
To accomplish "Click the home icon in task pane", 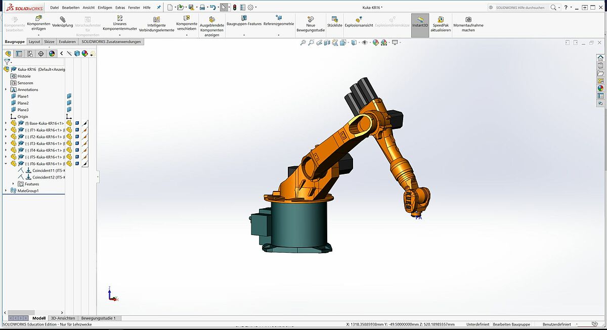I will pyautogui.click(x=600, y=58).
